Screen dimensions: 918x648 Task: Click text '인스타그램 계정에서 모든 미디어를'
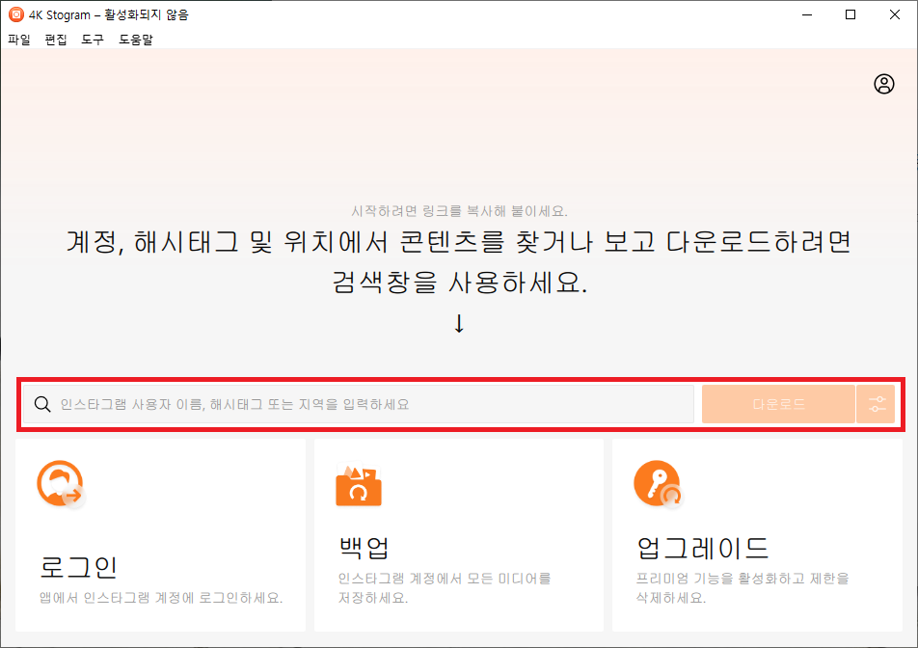[x=445, y=579]
